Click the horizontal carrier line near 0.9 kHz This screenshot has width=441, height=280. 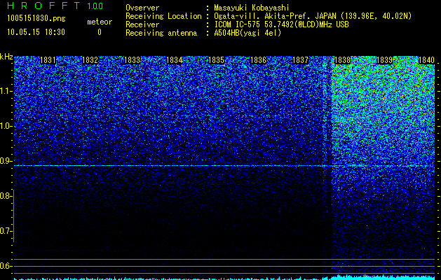[224, 166]
